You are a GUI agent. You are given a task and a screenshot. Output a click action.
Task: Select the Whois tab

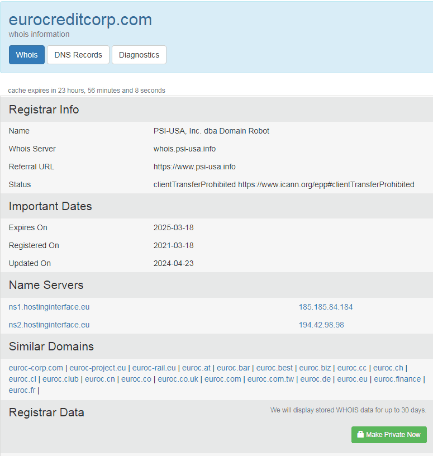click(27, 55)
